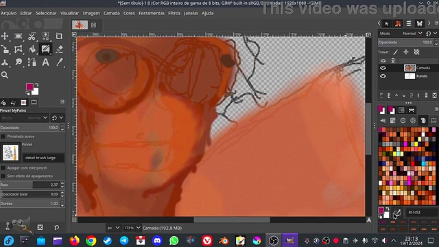Click the lock position and size icon

point(406,52)
